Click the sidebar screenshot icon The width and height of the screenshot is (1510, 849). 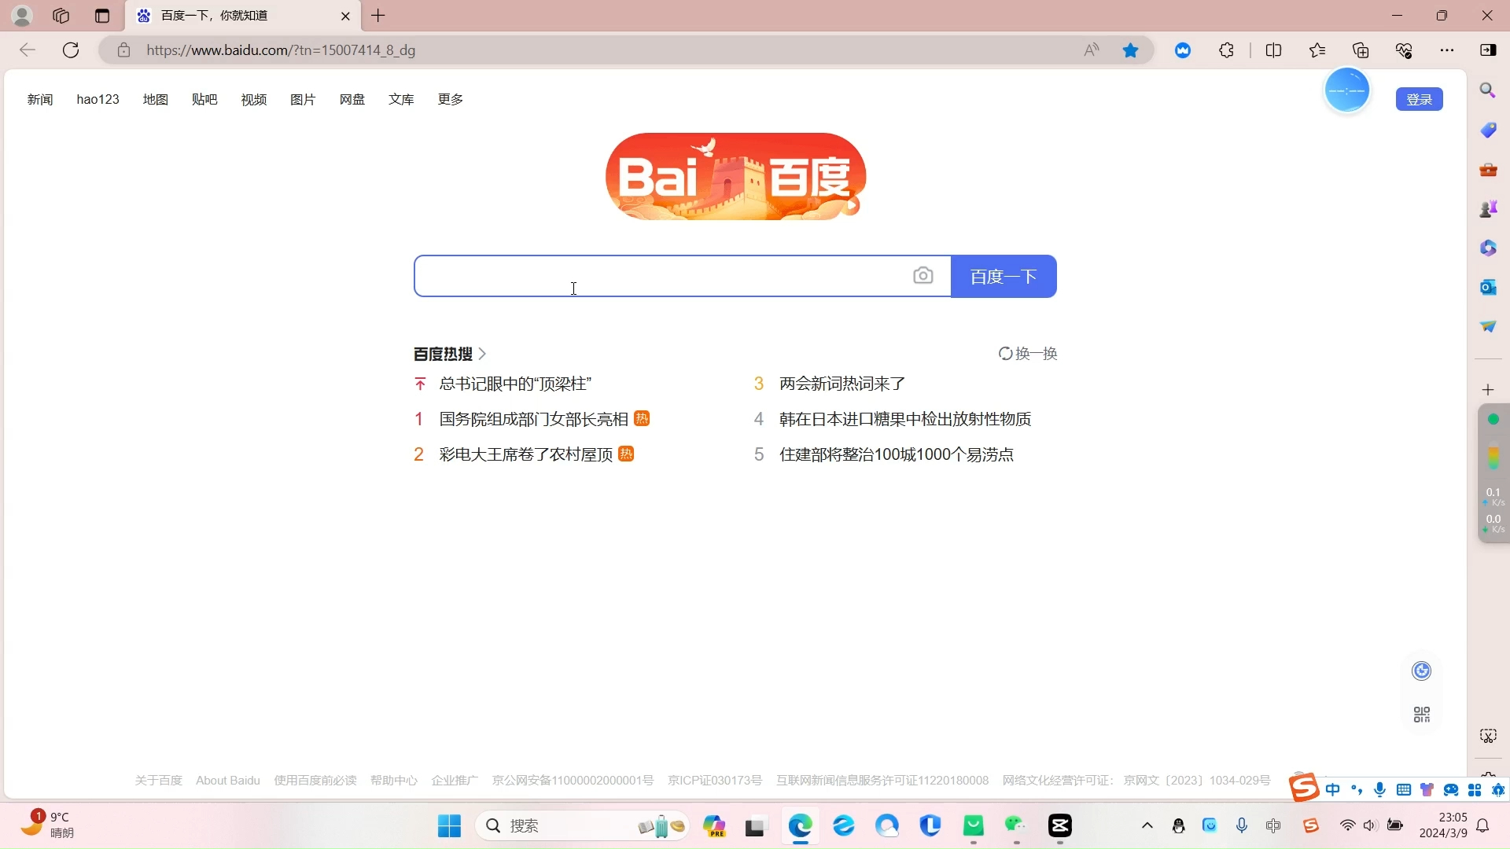(x=1488, y=736)
